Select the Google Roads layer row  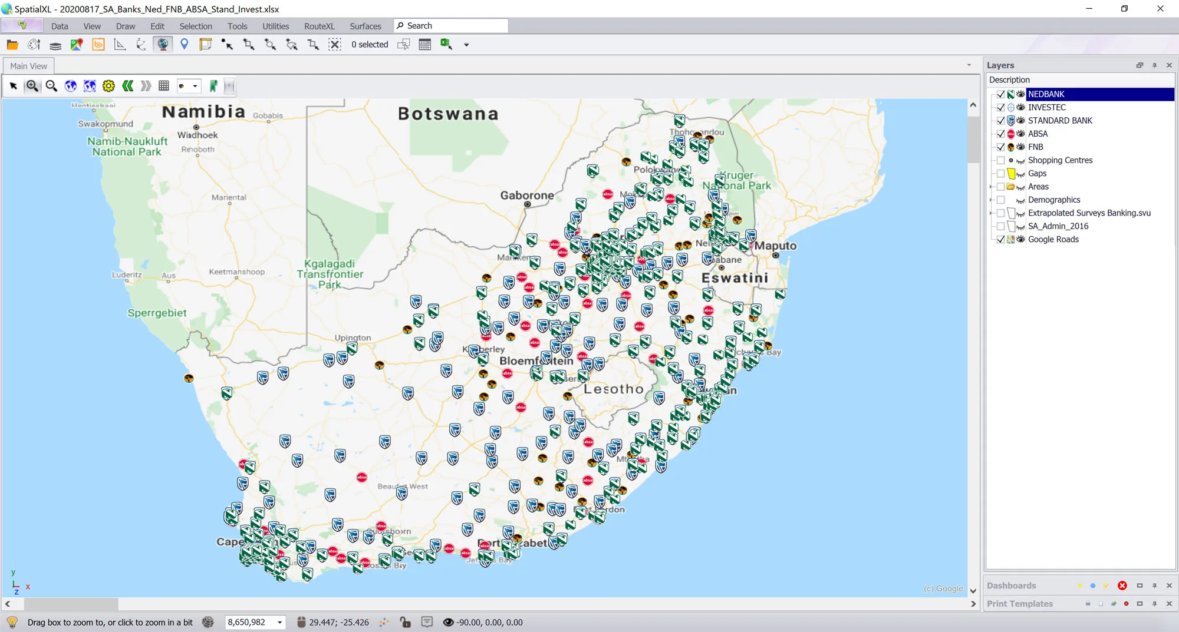pos(1053,239)
